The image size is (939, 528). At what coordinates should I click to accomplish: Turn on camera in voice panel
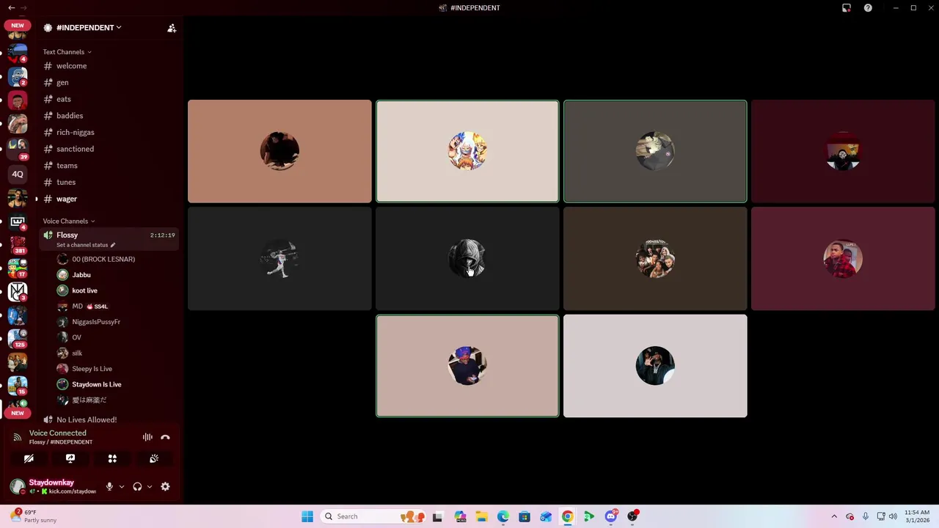click(x=29, y=458)
